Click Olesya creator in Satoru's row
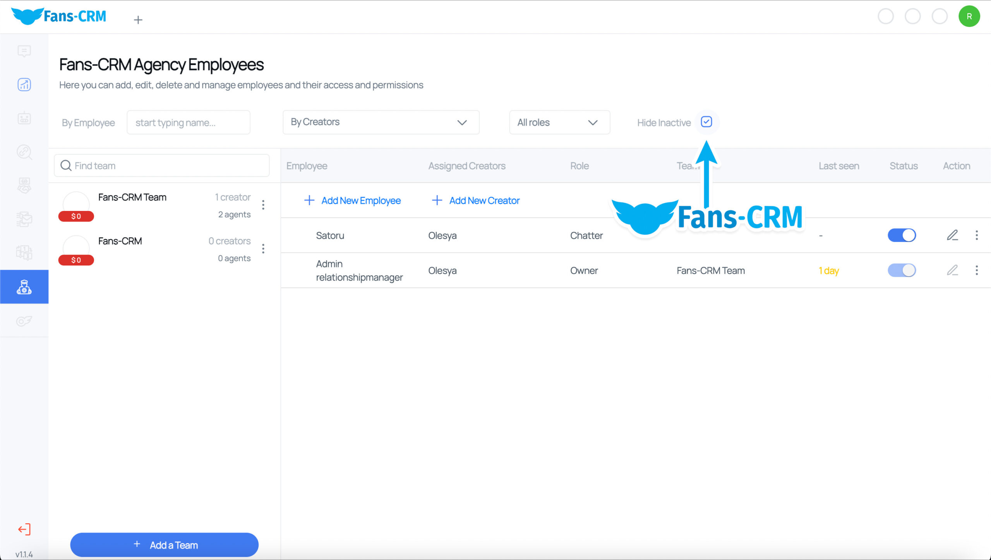This screenshot has width=991, height=560. pos(442,235)
